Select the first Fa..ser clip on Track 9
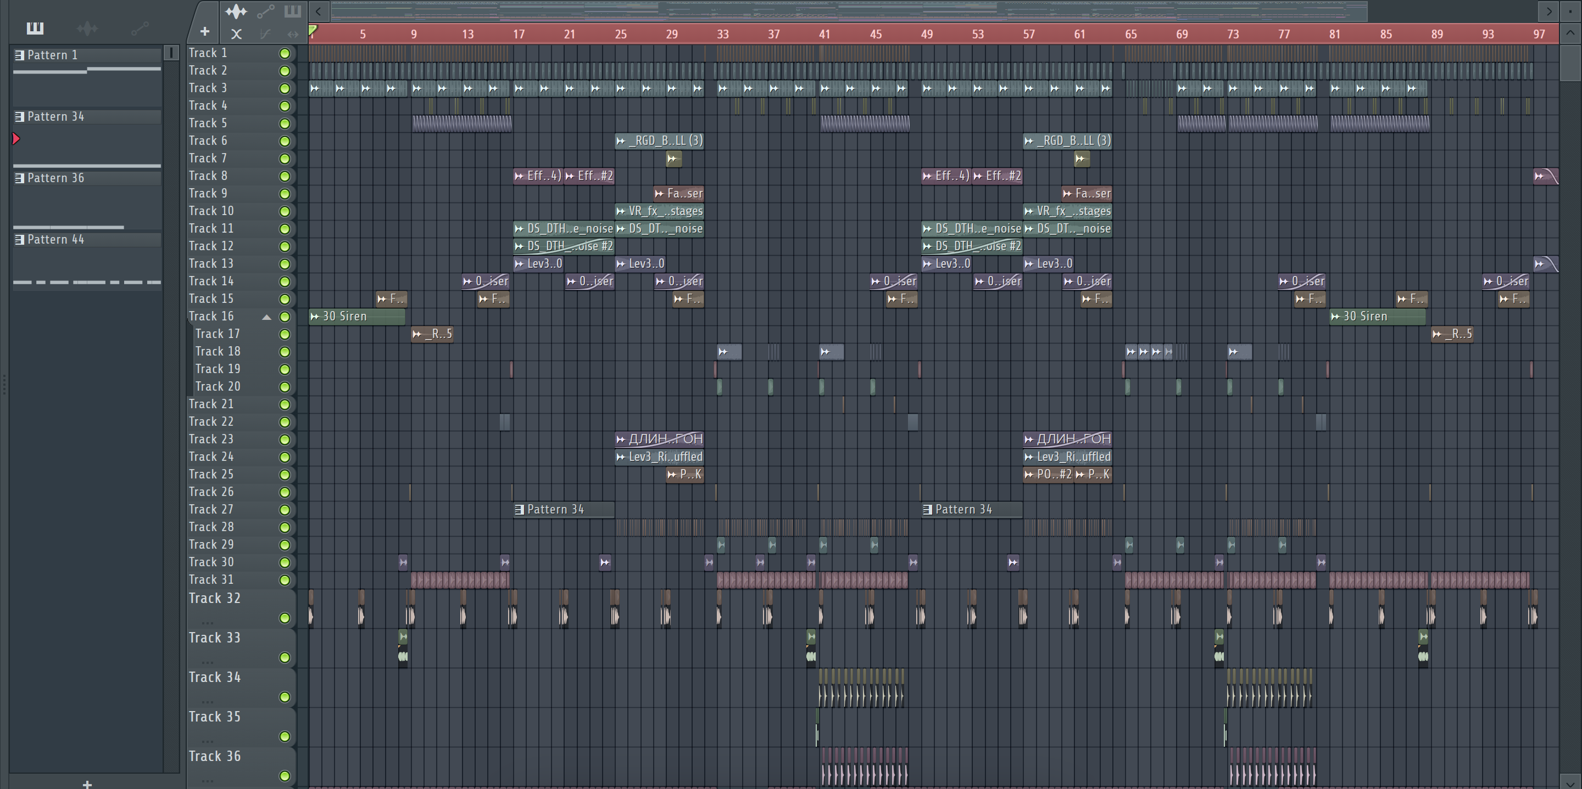 click(678, 194)
